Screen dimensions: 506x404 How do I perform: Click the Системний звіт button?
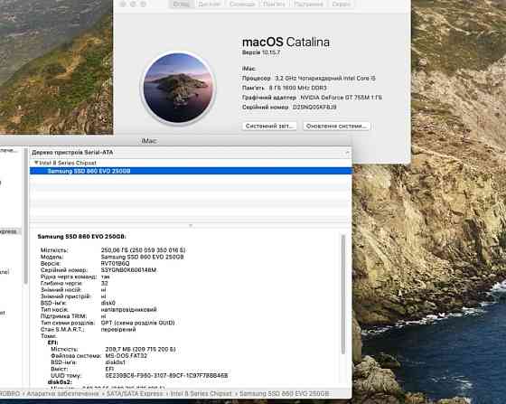pyautogui.click(x=269, y=126)
